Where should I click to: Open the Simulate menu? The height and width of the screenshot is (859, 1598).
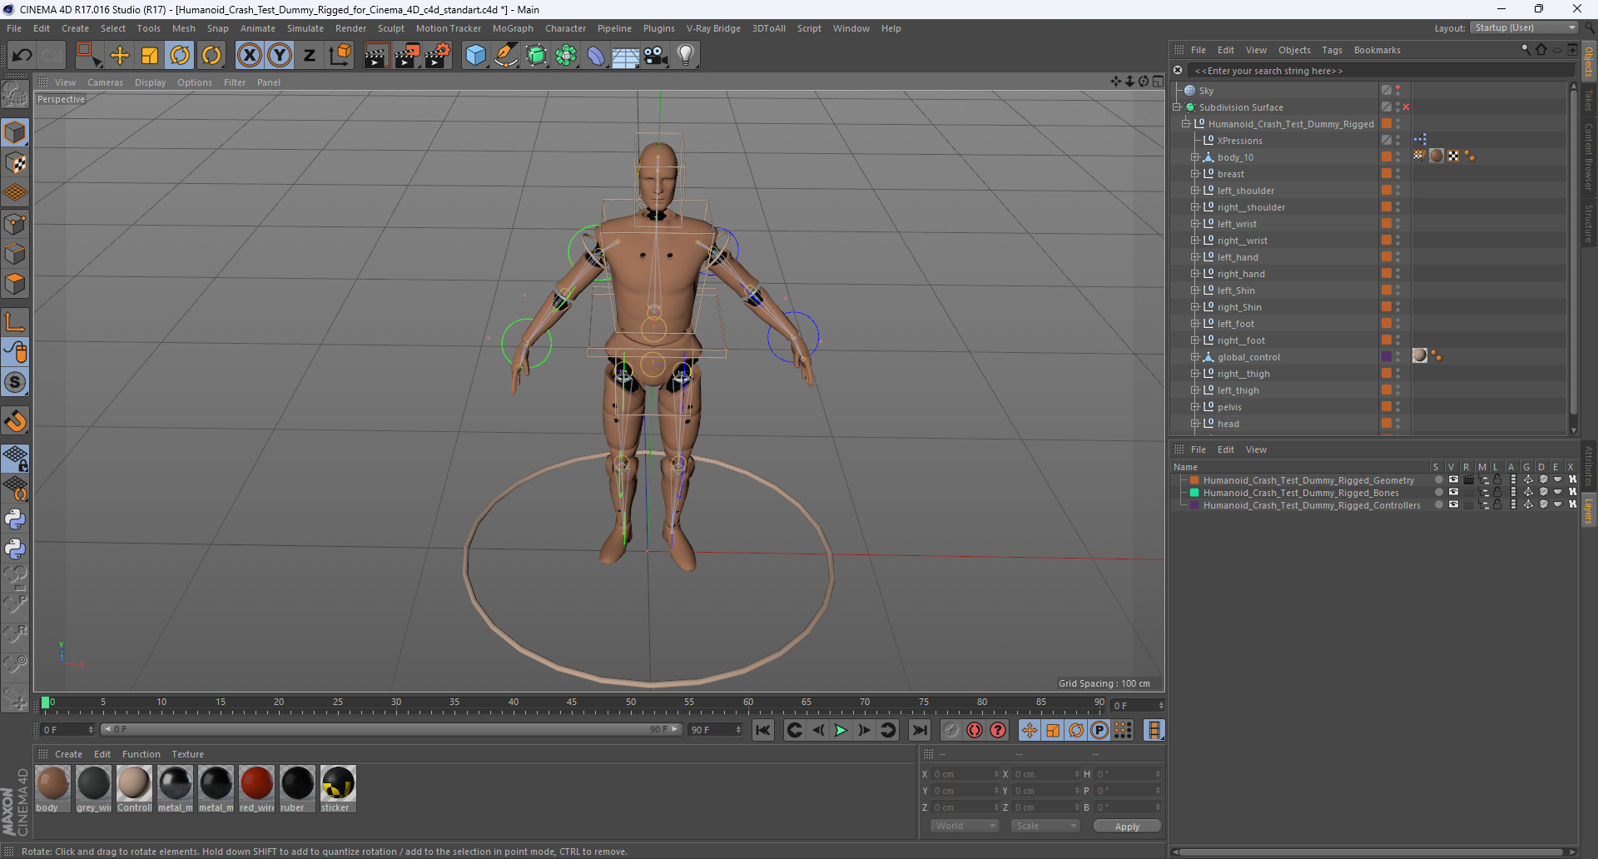pyautogui.click(x=305, y=28)
